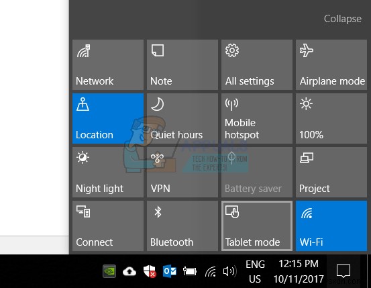
Task: Check the battery power icon in the taskbar
Action: pos(190,271)
